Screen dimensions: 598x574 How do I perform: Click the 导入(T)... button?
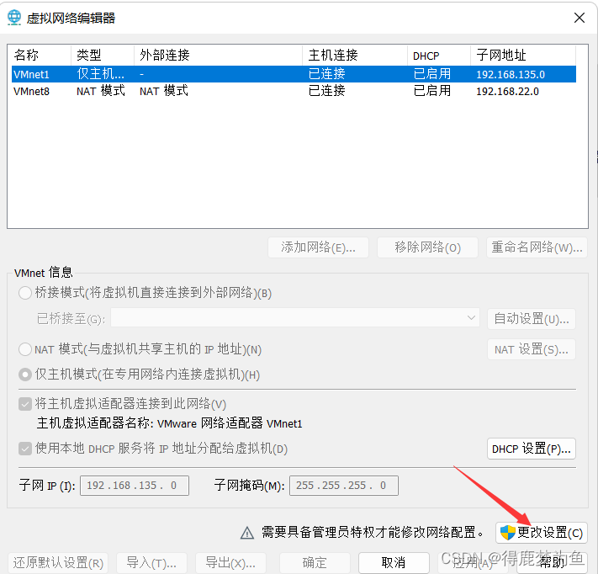point(151,563)
